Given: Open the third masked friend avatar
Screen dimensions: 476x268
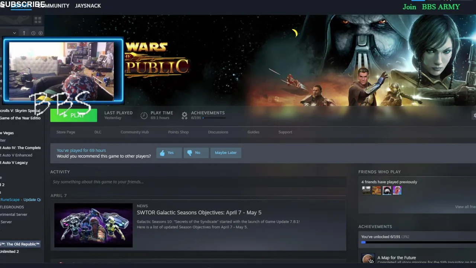Looking at the screenshot, I should point(387,191).
